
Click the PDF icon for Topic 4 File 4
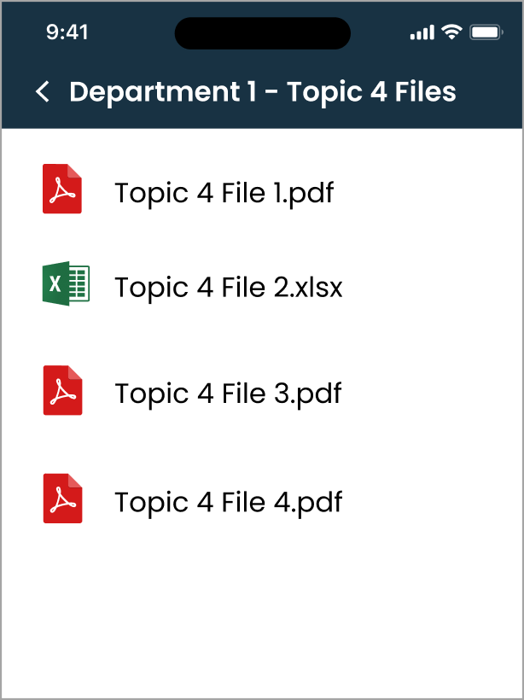coord(62,501)
